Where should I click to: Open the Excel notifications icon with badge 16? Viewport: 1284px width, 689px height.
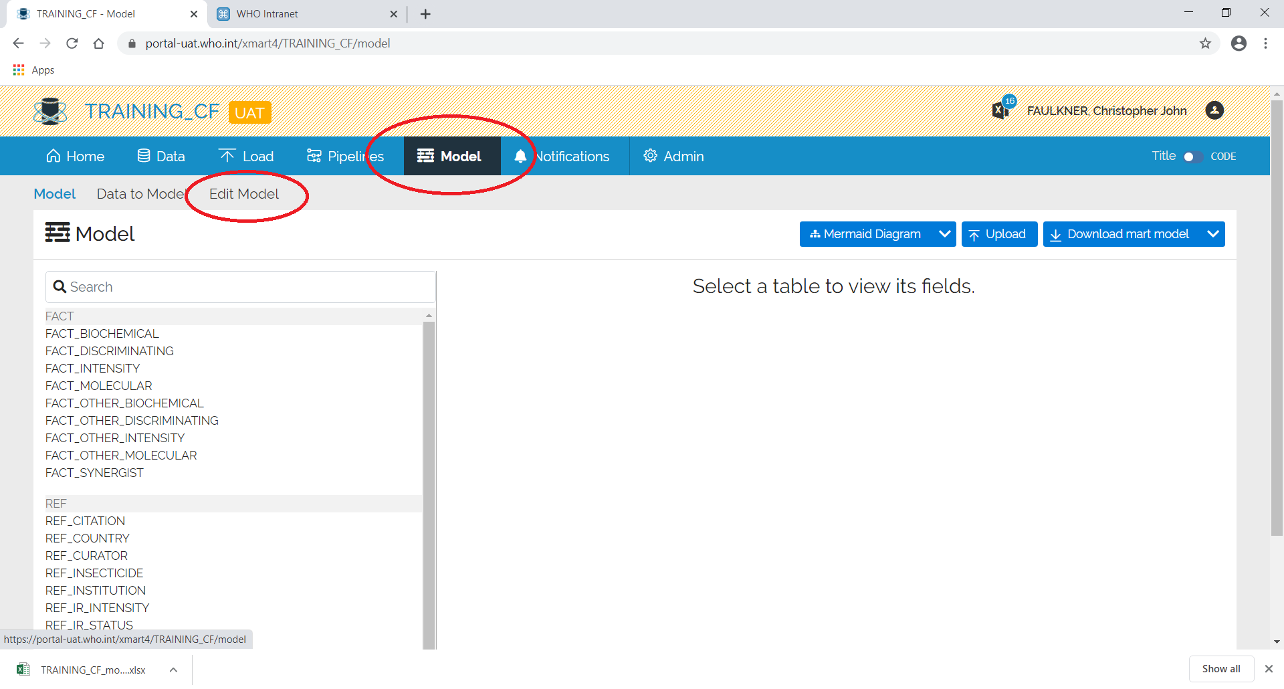point(1003,108)
